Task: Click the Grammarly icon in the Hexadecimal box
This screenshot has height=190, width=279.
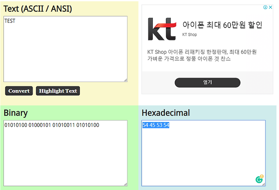Action: point(259,179)
